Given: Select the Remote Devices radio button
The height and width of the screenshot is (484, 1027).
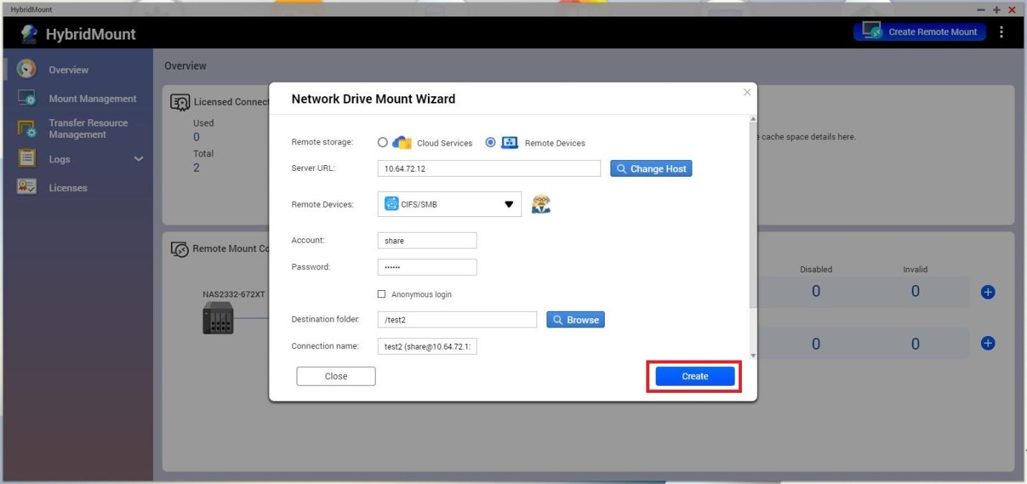Looking at the screenshot, I should pyautogui.click(x=491, y=142).
